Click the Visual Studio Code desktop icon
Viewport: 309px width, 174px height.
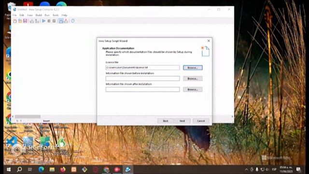tap(12, 142)
